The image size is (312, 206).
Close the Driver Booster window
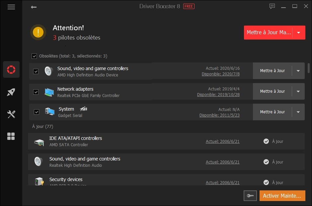[x=306, y=6]
